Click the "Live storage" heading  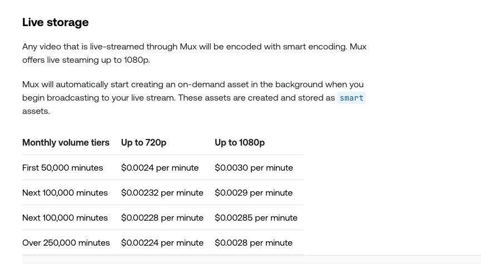[56, 22]
